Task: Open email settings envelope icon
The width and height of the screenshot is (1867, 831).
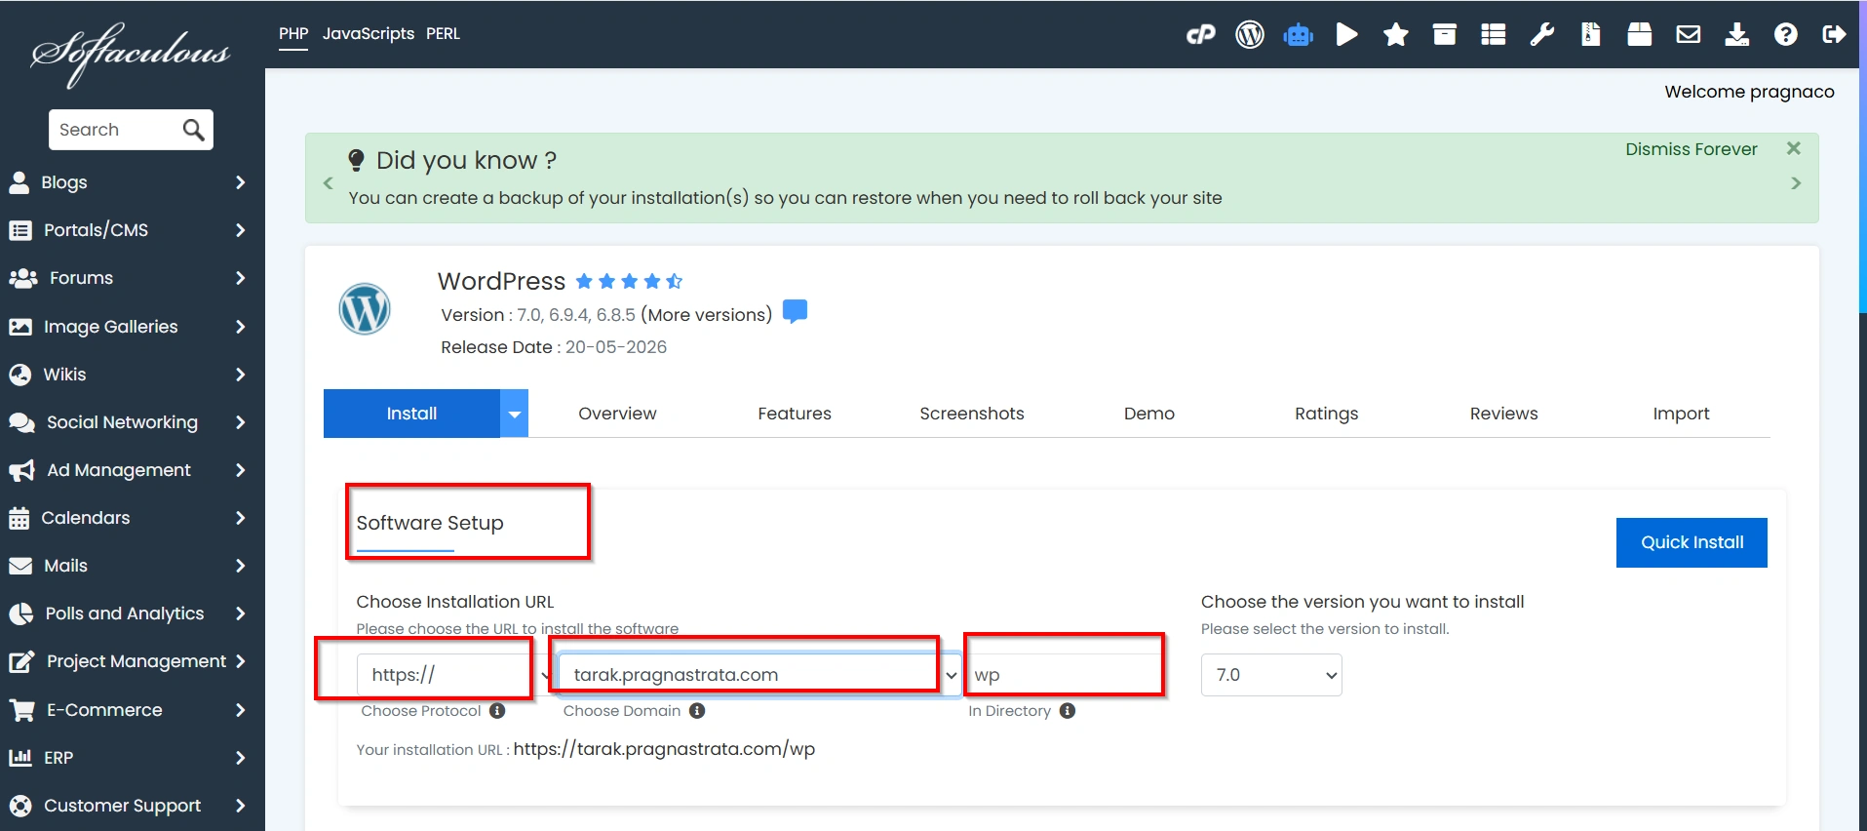Action: click(x=1688, y=34)
